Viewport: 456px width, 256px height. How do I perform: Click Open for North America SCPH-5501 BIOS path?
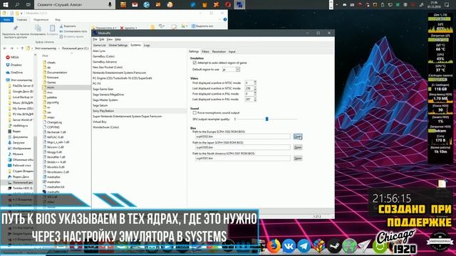[298, 159]
